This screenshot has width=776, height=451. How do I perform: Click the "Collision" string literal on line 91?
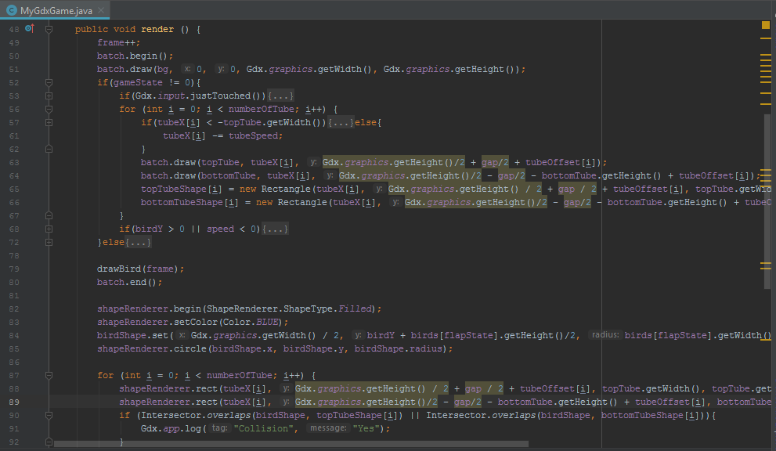[263, 429]
